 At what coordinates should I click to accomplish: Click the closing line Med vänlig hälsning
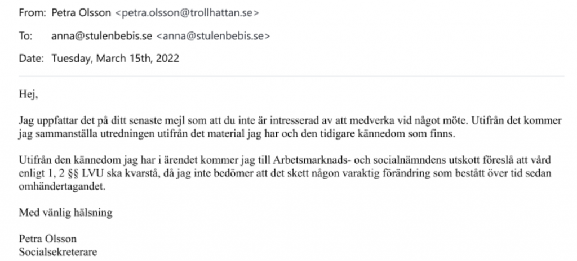pos(65,213)
